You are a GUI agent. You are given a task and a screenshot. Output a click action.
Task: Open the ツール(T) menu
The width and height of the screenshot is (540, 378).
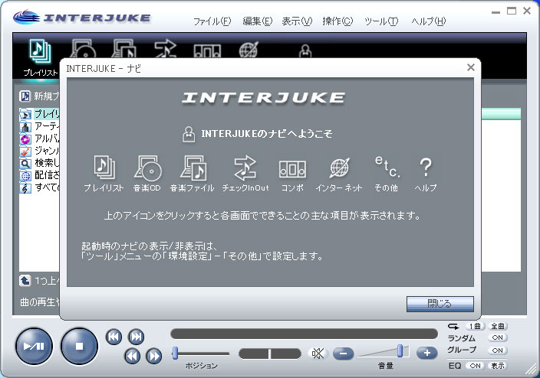pos(381,21)
